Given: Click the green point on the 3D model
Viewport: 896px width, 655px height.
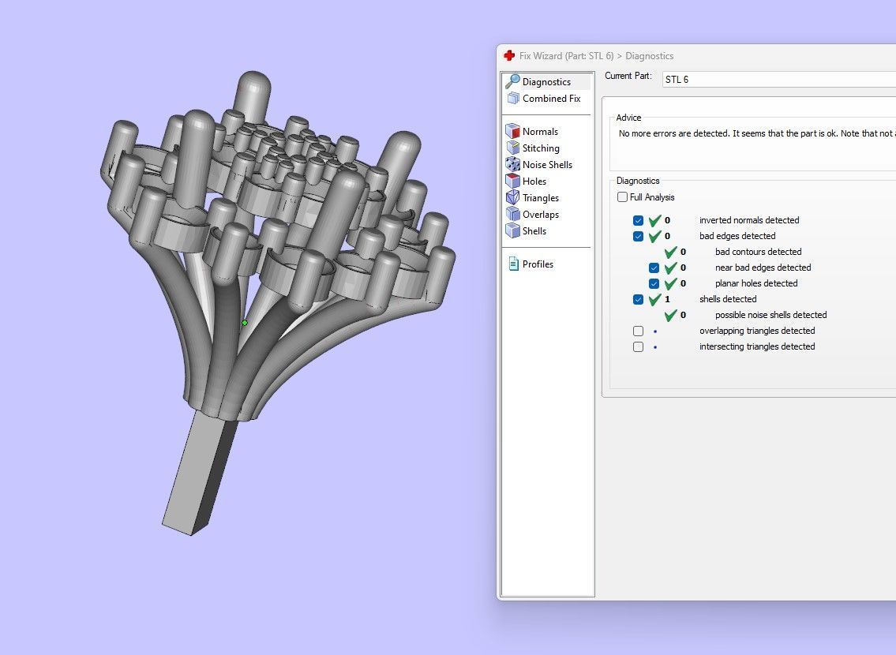Looking at the screenshot, I should 245,323.
